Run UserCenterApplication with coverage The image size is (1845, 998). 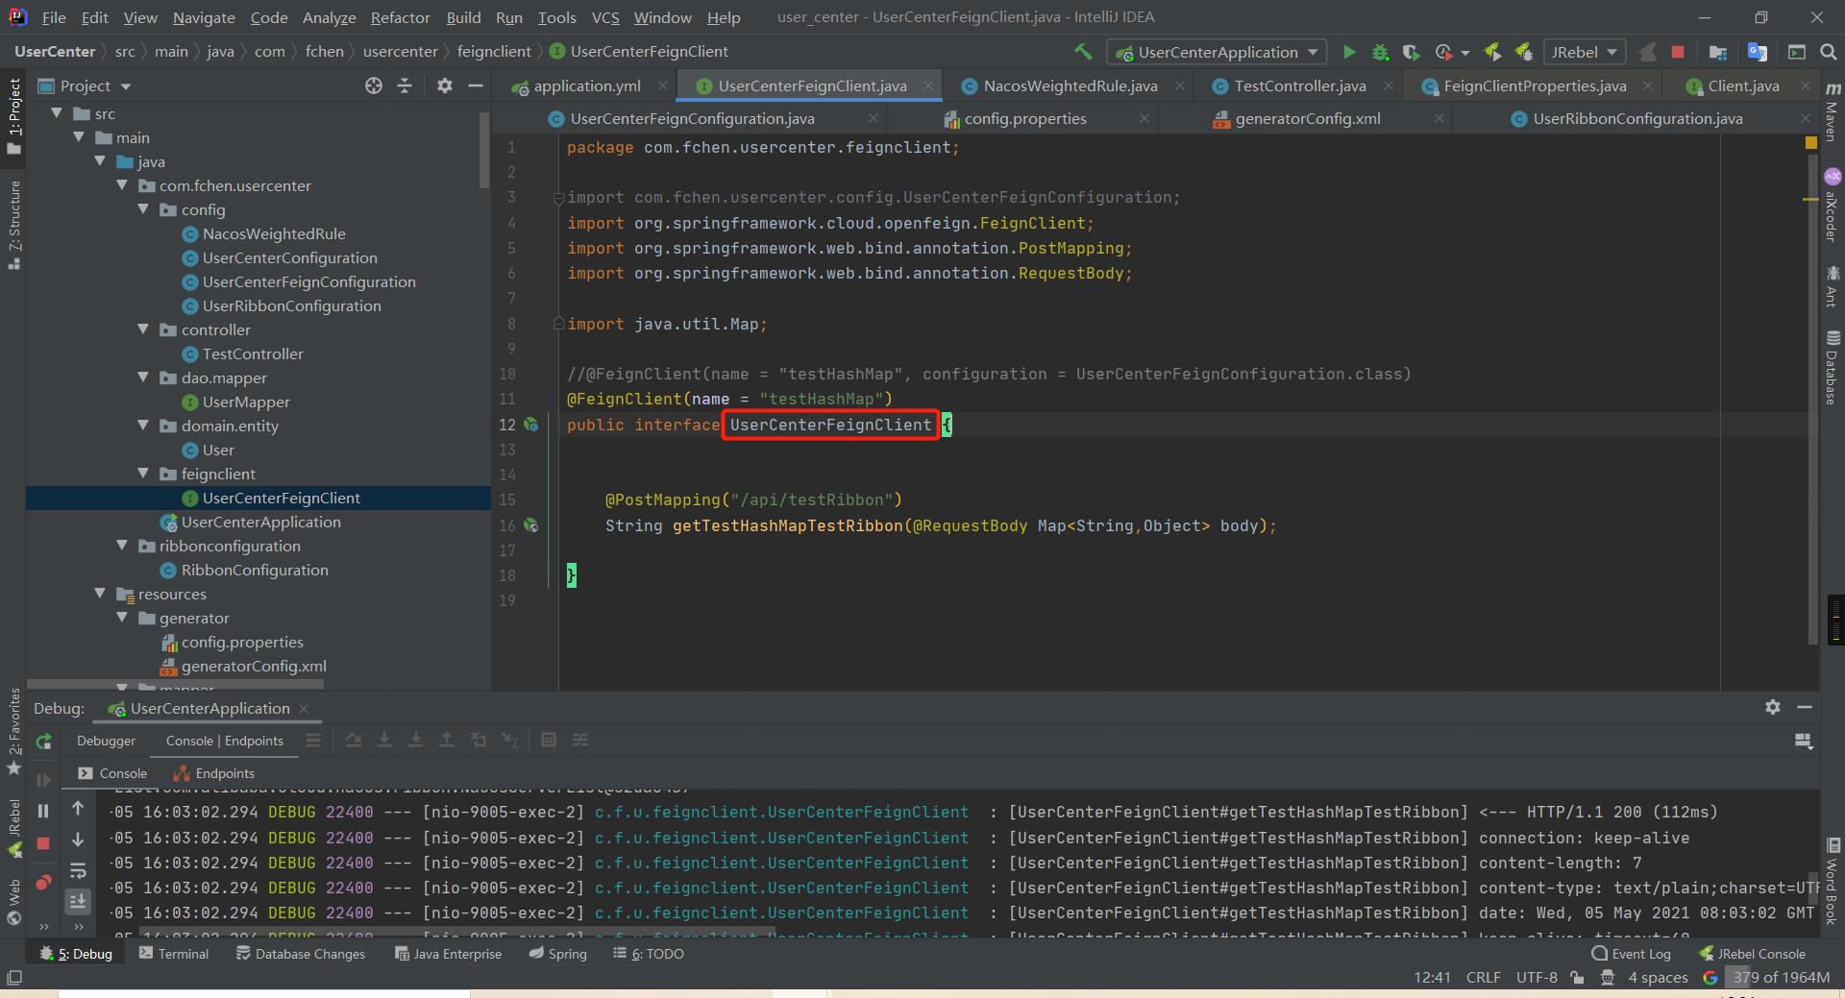(1411, 52)
